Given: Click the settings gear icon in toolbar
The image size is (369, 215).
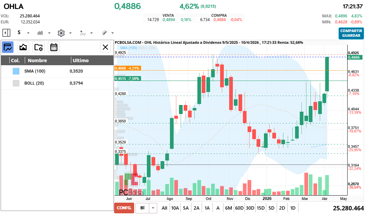Looking at the screenshot, I should tap(61, 33).
